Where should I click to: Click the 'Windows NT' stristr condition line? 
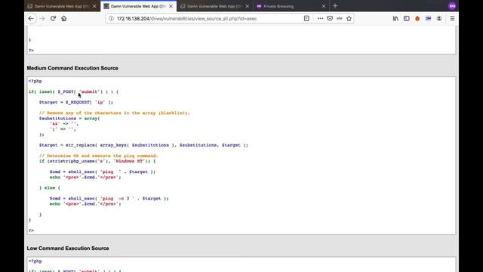point(97,161)
